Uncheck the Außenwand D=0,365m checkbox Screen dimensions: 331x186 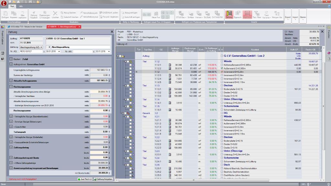222,68
